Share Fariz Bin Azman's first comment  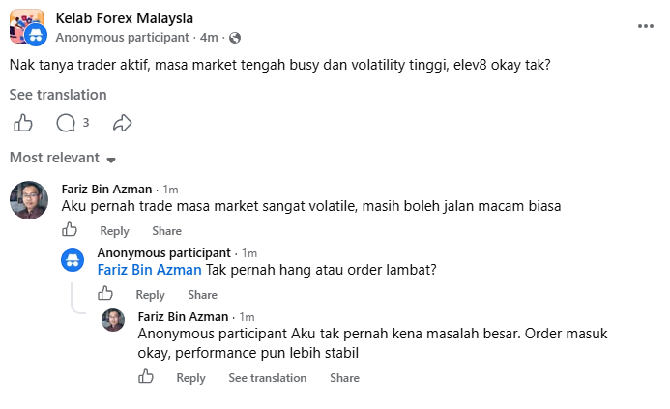pos(166,231)
